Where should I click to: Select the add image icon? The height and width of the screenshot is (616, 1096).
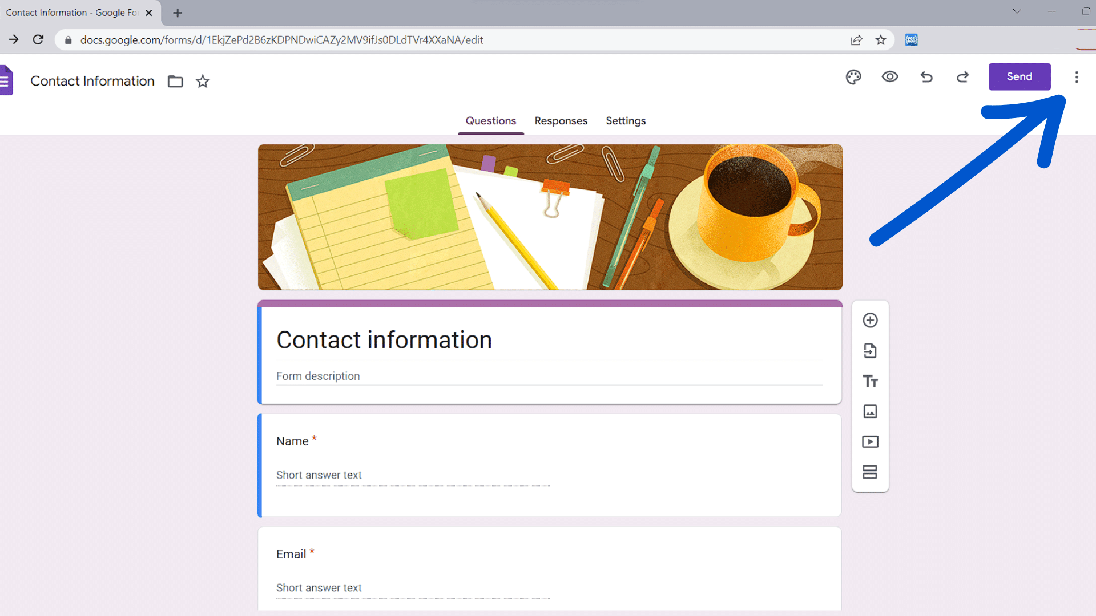click(869, 411)
